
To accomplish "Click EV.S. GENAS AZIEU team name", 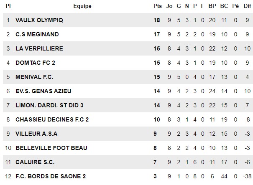I will click(43, 91).
